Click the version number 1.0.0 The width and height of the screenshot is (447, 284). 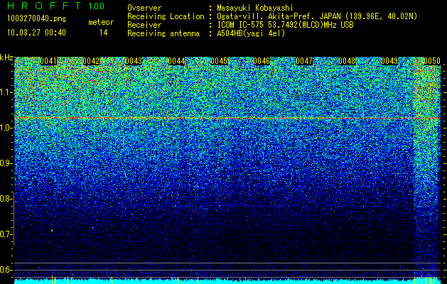[97, 6]
